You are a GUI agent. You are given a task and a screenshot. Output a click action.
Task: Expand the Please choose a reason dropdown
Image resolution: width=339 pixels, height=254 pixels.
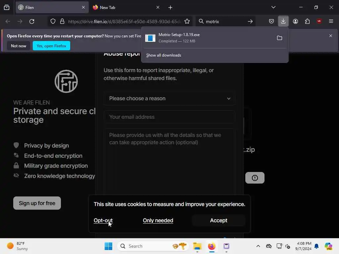(x=170, y=99)
